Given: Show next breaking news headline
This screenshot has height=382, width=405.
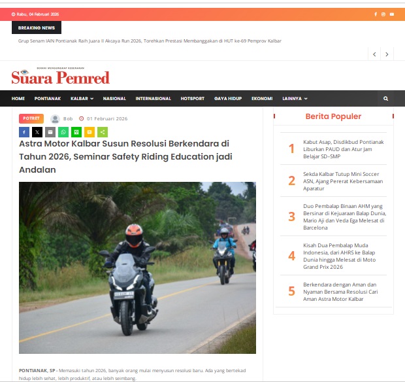Looking at the screenshot, I should tap(387, 54).
